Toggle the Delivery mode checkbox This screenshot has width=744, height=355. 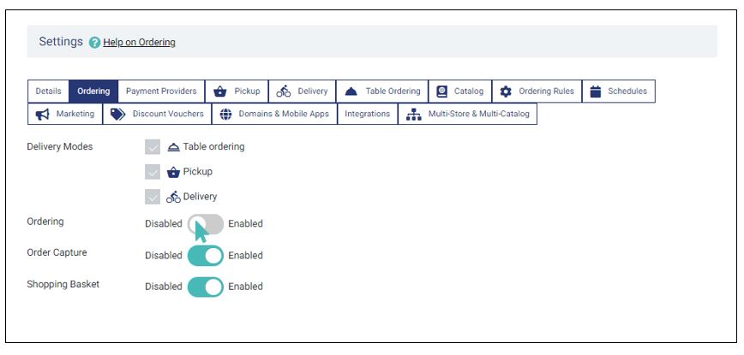click(153, 197)
